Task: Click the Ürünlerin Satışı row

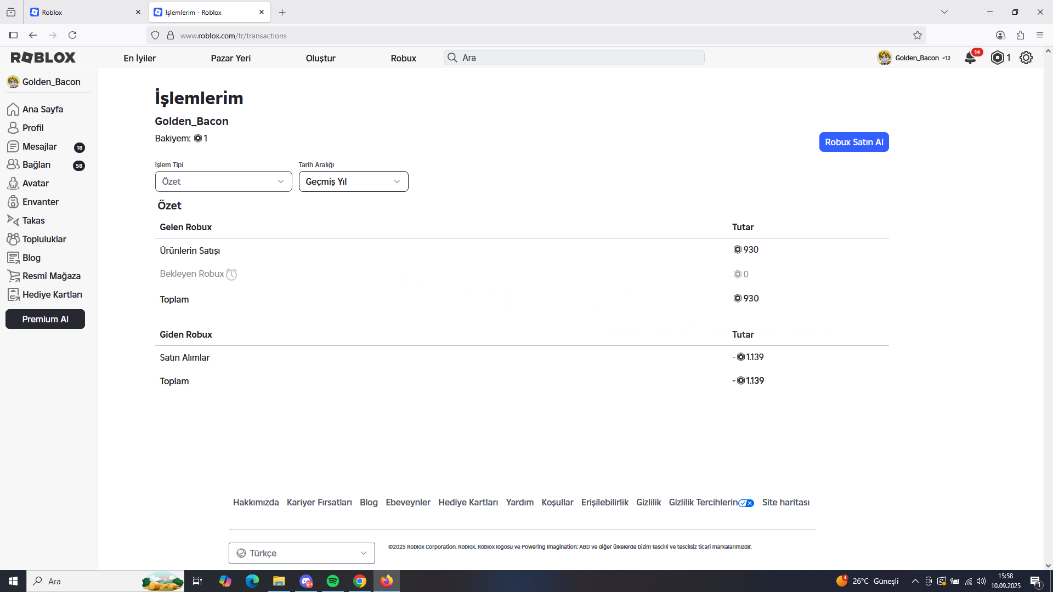Action: point(522,250)
